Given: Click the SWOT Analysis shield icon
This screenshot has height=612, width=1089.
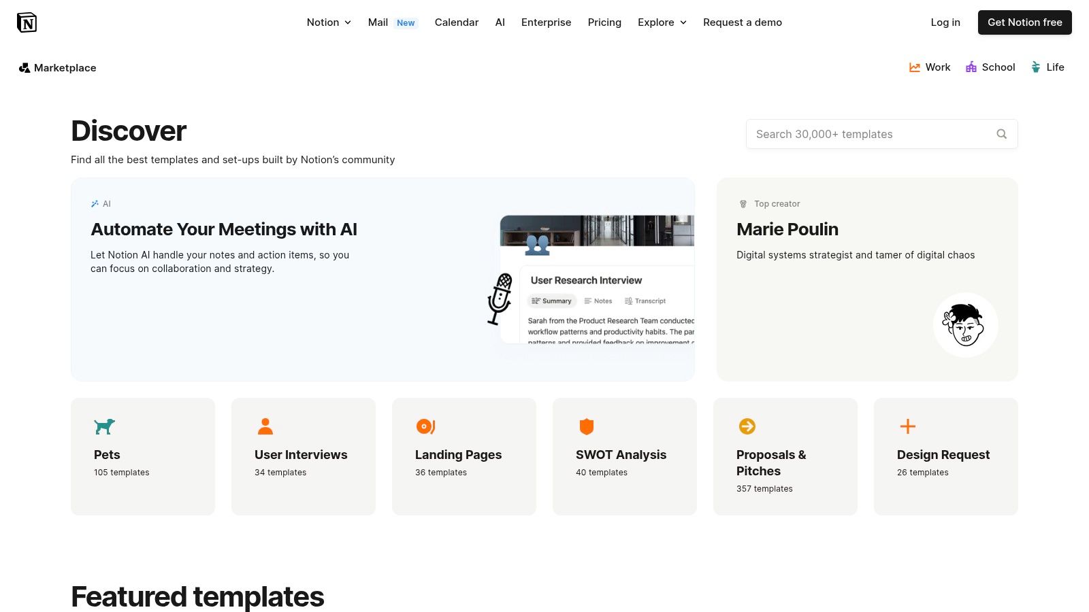Looking at the screenshot, I should pos(587,426).
